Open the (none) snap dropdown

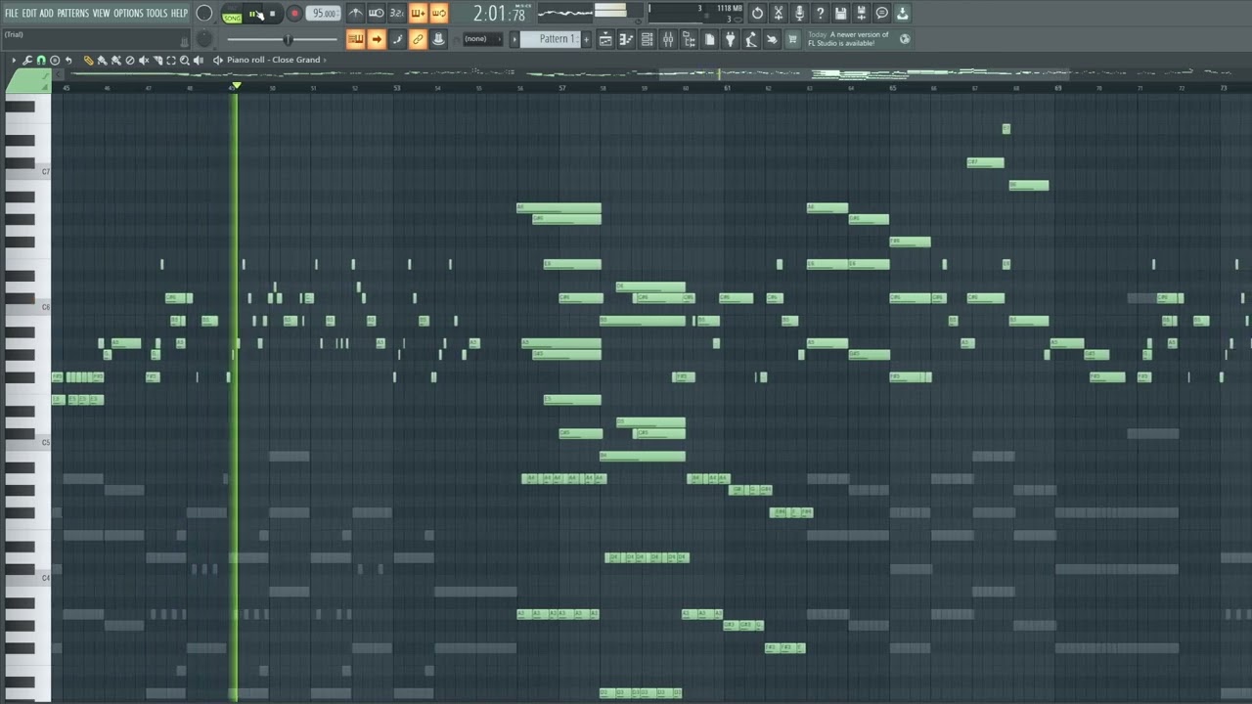[x=481, y=39]
